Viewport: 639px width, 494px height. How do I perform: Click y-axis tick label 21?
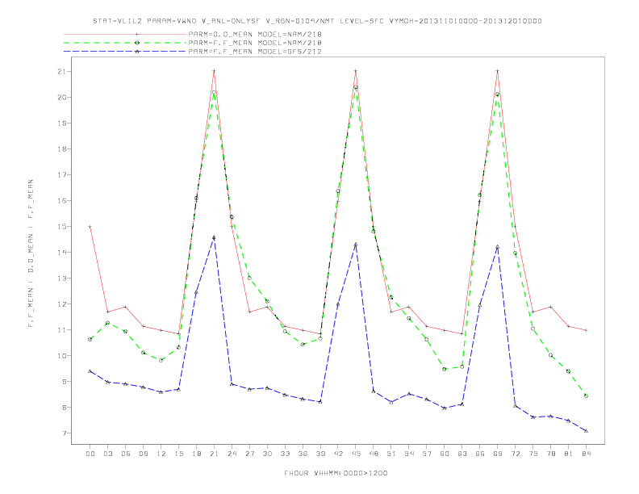point(62,71)
